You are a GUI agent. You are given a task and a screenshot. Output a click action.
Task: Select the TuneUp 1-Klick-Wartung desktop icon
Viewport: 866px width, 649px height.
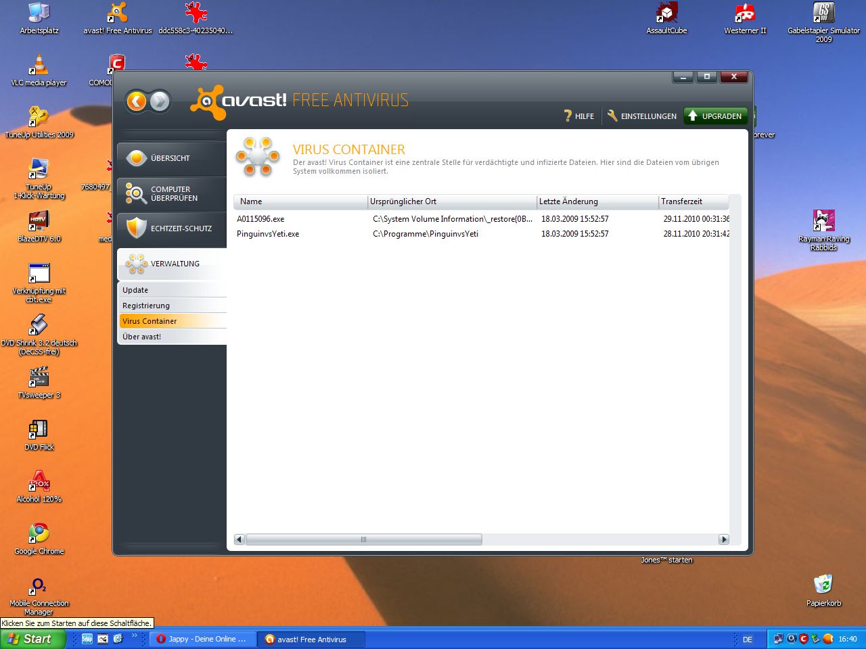coord(39,179)
